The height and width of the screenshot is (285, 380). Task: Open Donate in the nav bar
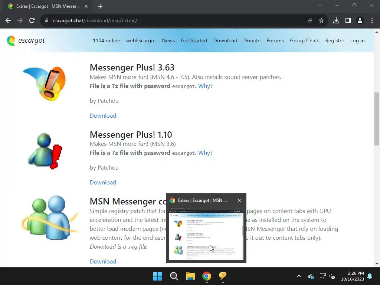click(252, 40)
